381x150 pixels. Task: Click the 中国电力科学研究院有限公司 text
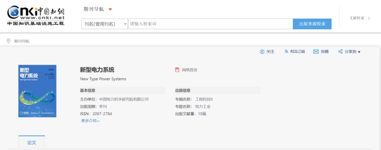click(x=124, y=99)
